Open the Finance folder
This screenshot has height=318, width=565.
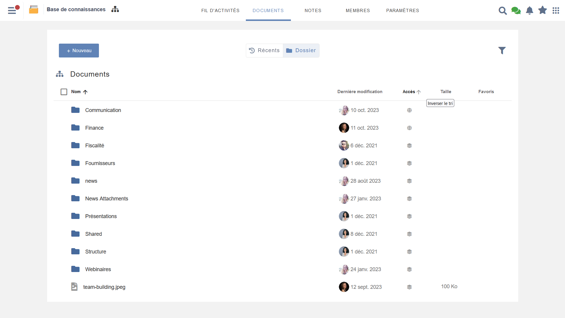tap(94, 128)
